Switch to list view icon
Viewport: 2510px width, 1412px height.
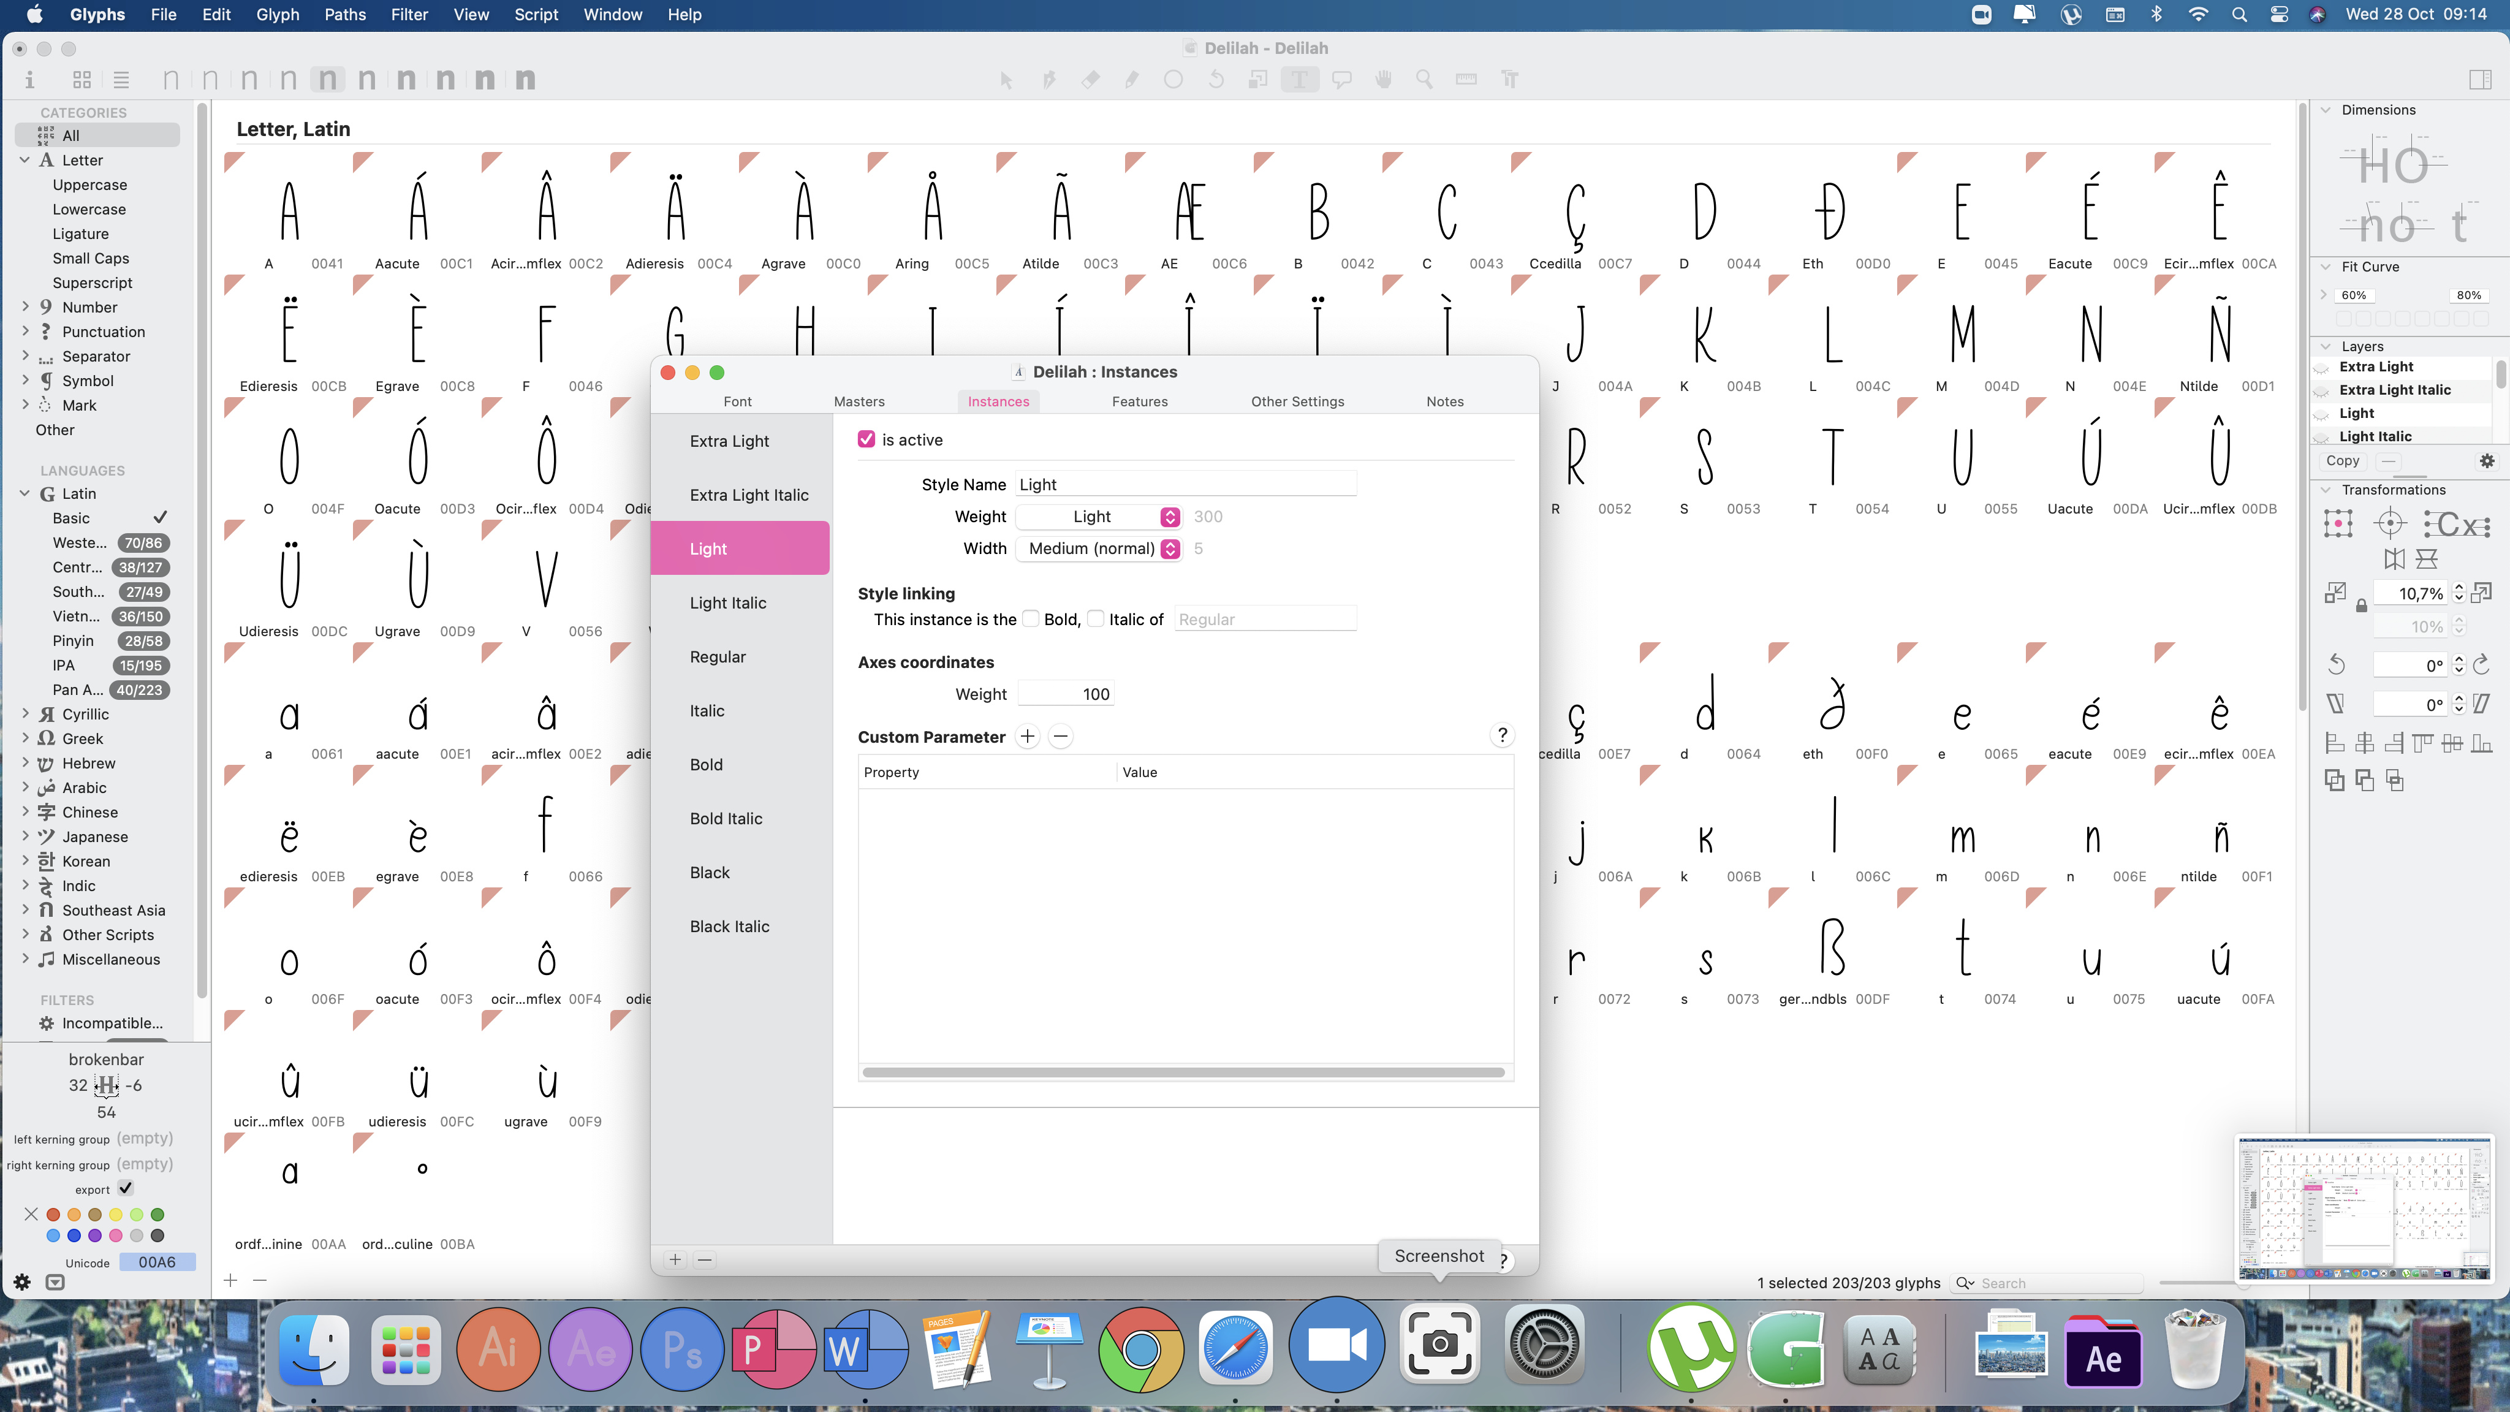[x=121, y=79]
